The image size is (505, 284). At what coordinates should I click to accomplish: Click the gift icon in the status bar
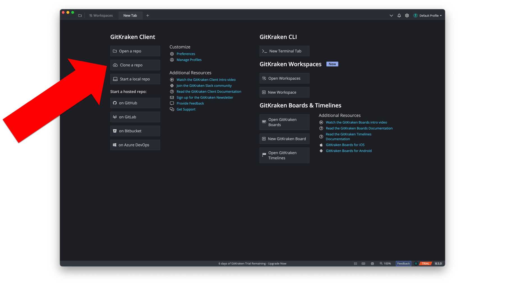[x=372, y=264]
